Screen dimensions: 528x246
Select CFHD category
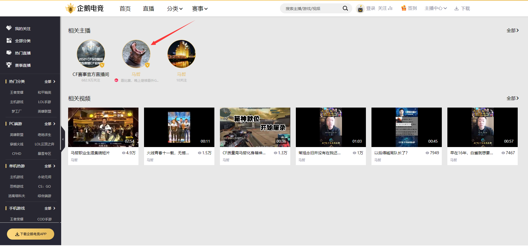pyautogui.click(x=17, y=154)
